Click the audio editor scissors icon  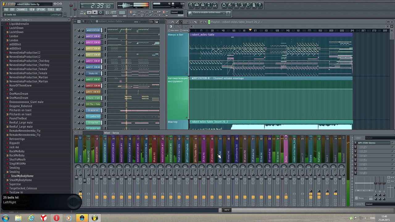242,5
